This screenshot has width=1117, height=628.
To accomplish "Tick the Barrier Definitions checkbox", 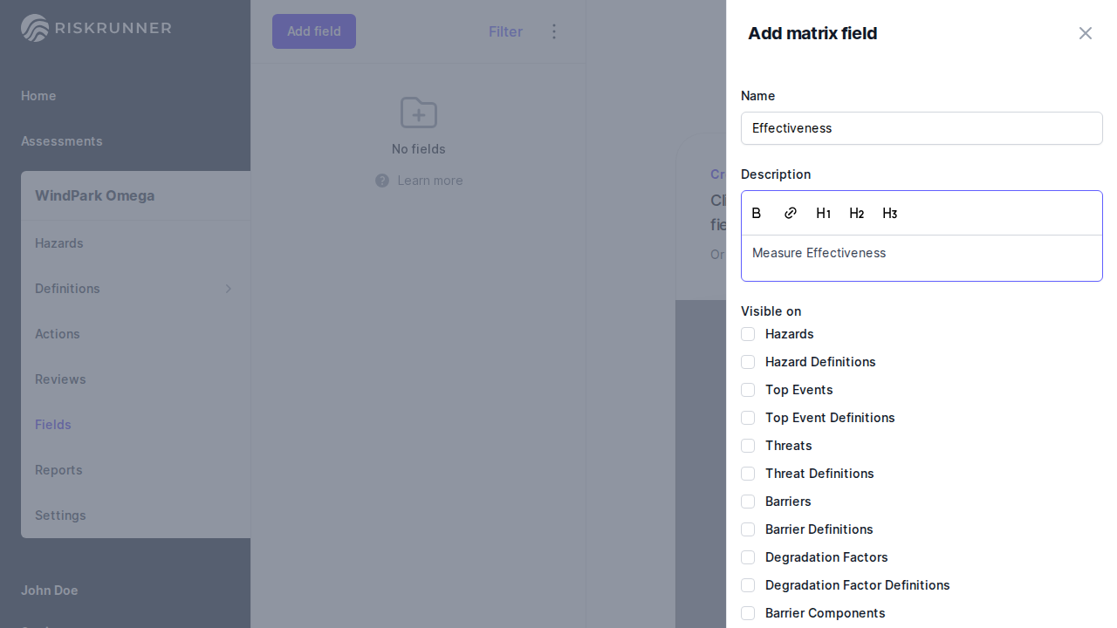I will (748, 529).
